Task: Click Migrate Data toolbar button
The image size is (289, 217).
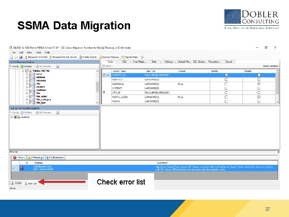Action: coord(129,57)
